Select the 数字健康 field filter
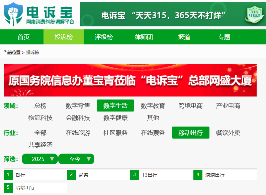This screenshot has height=195, width=266. coord(115,118)
